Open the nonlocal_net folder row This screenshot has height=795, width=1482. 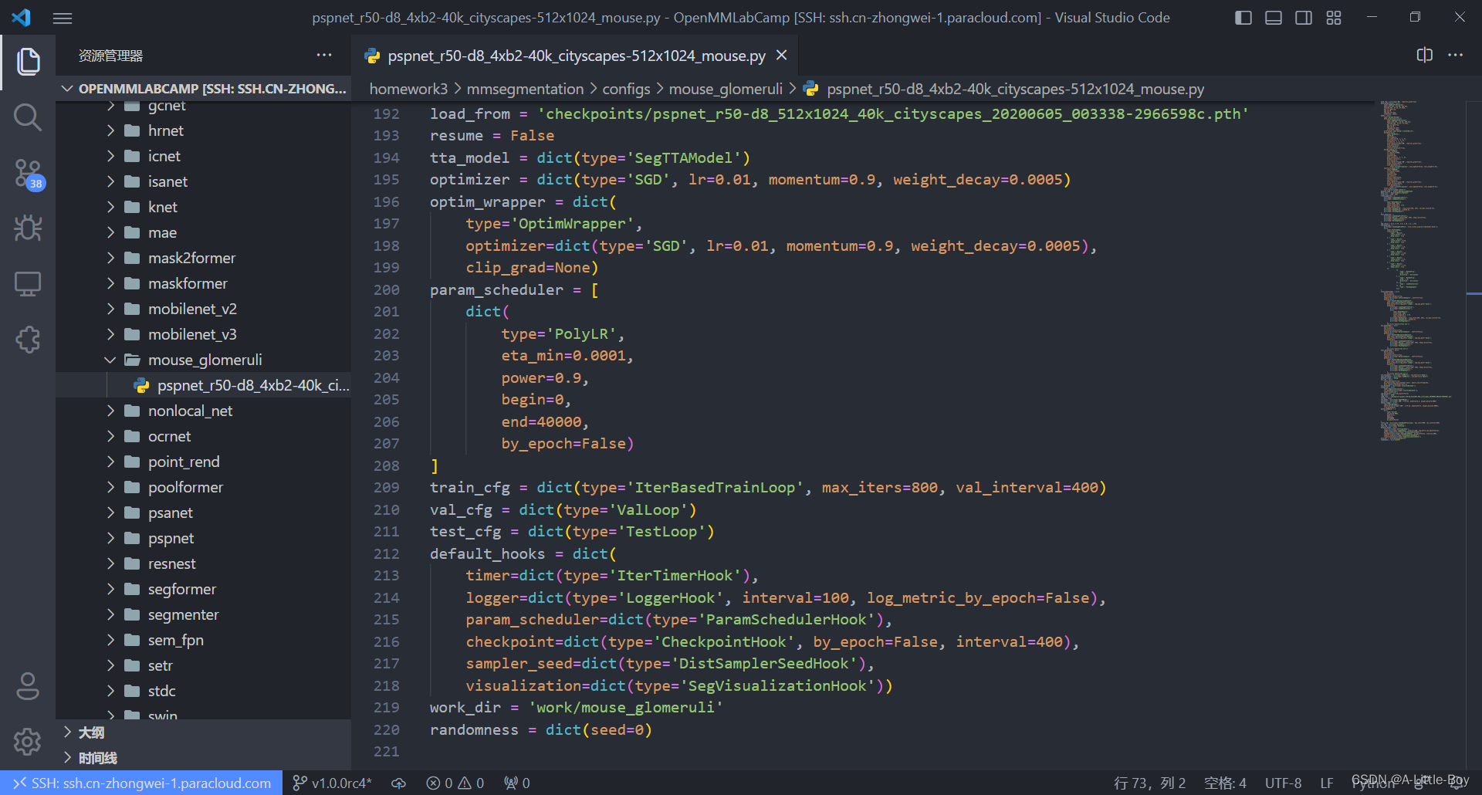coord(204,411)
